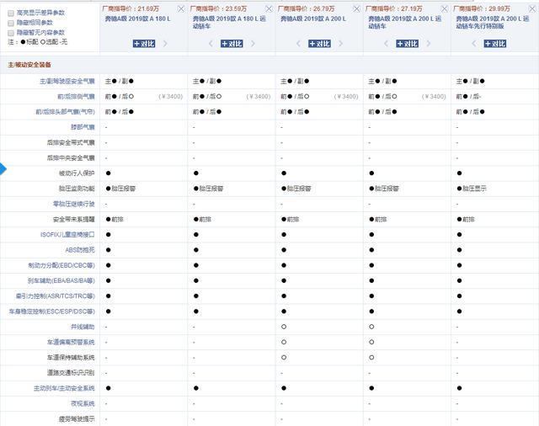Click the blue arrow tab on left edge

[3, 169]
